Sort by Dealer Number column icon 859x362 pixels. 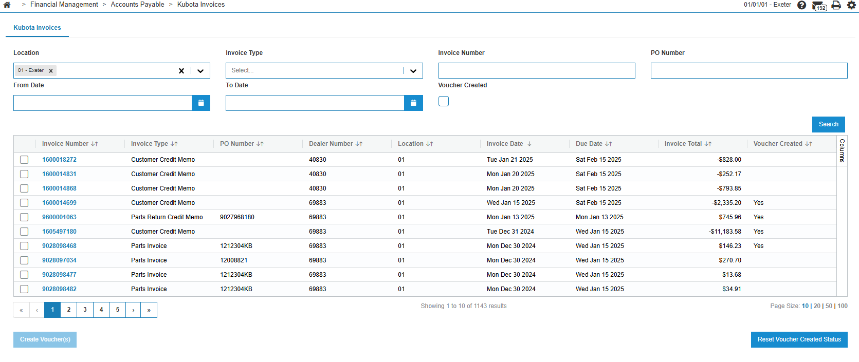[359, 144]
